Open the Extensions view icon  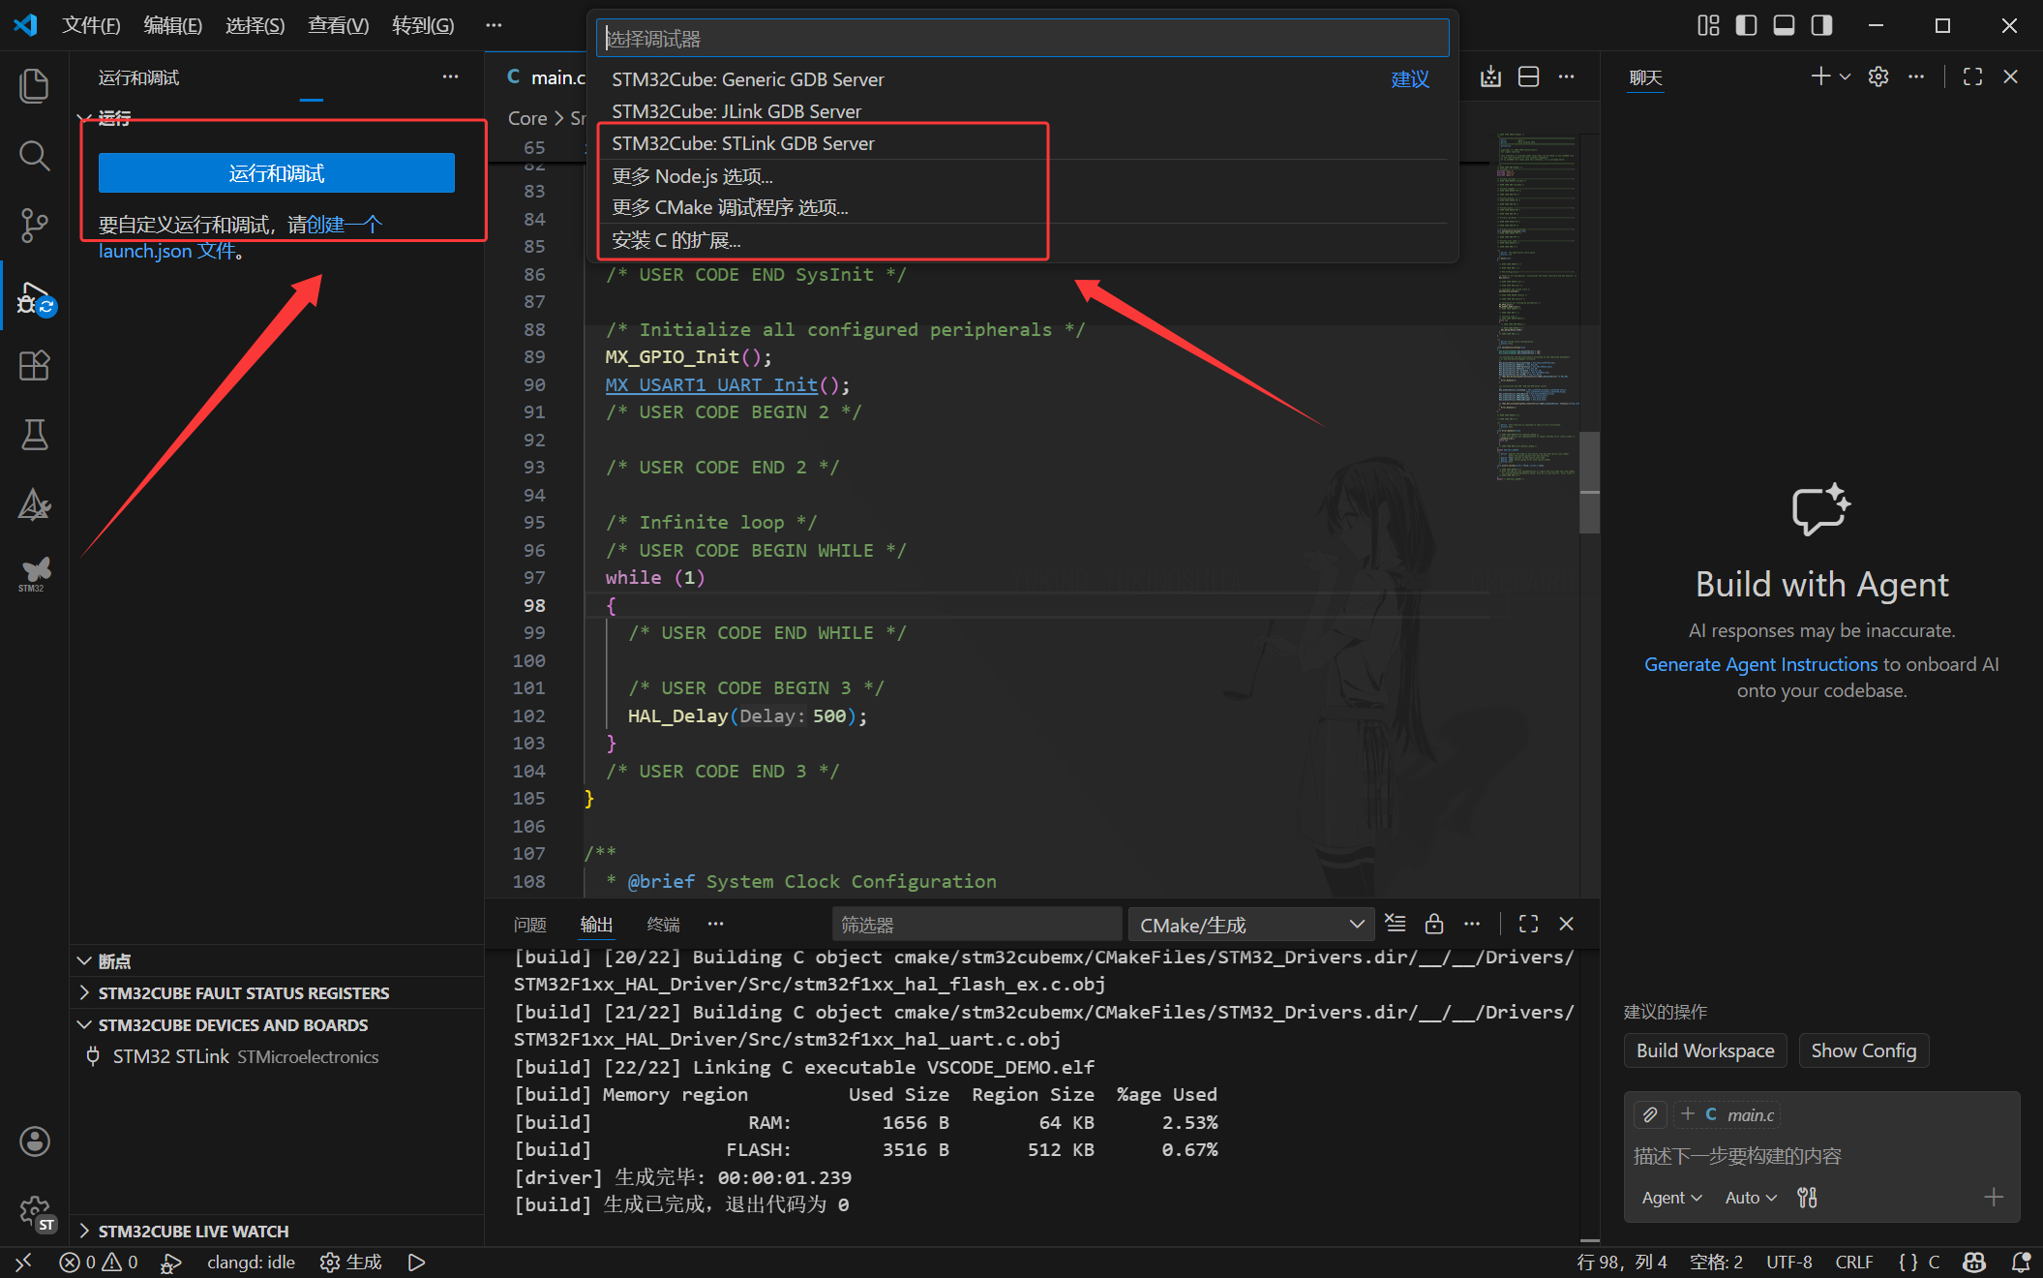(x=34, y=366)
